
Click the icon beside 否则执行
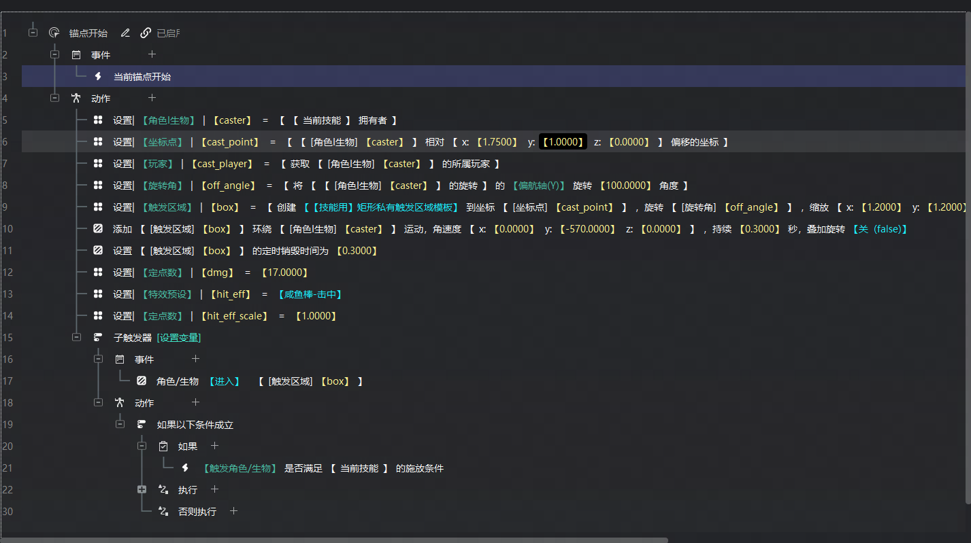click(163, 511)
